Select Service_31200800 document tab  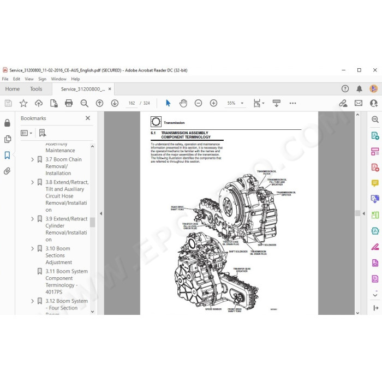tap(83, 89)
